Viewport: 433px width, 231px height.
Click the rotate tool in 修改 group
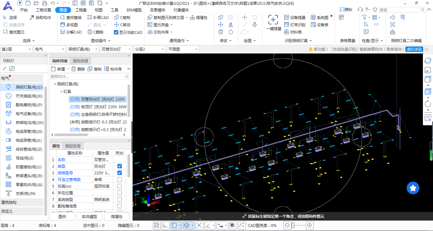231,32
